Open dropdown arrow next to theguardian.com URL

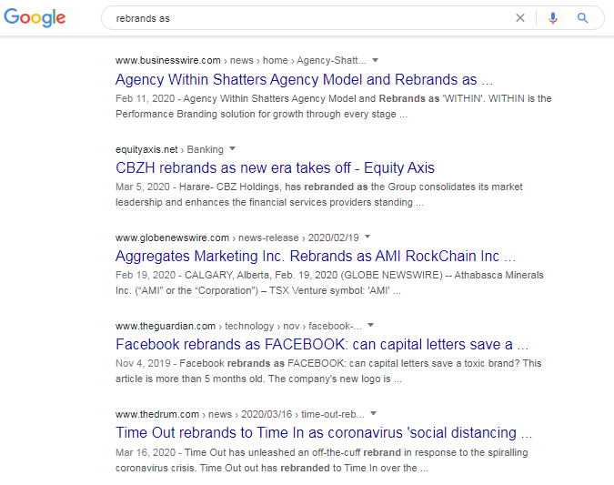click(x=371, y=325)
